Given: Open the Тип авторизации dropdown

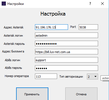Looking at the screenshot, I should 92,77.
